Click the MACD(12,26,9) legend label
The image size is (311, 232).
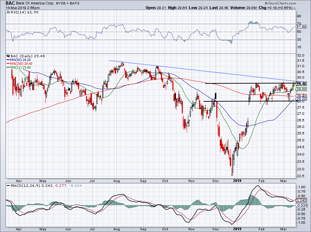[25, 186]
